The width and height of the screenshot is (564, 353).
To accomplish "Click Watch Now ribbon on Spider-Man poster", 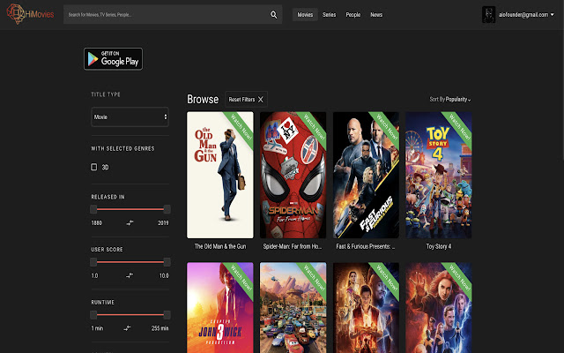I will pos(315,127).
